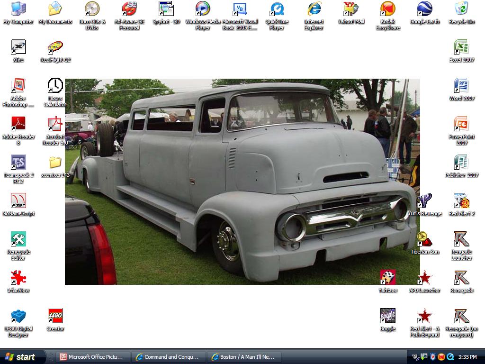Open the Recycle Bin
This screenshot has width=485, height=364.
461,9
